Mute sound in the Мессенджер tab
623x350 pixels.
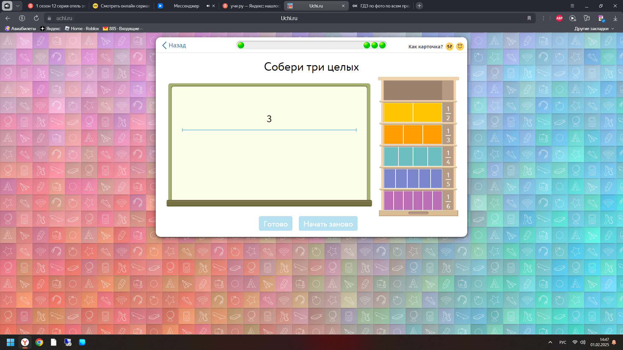(208, 6)
